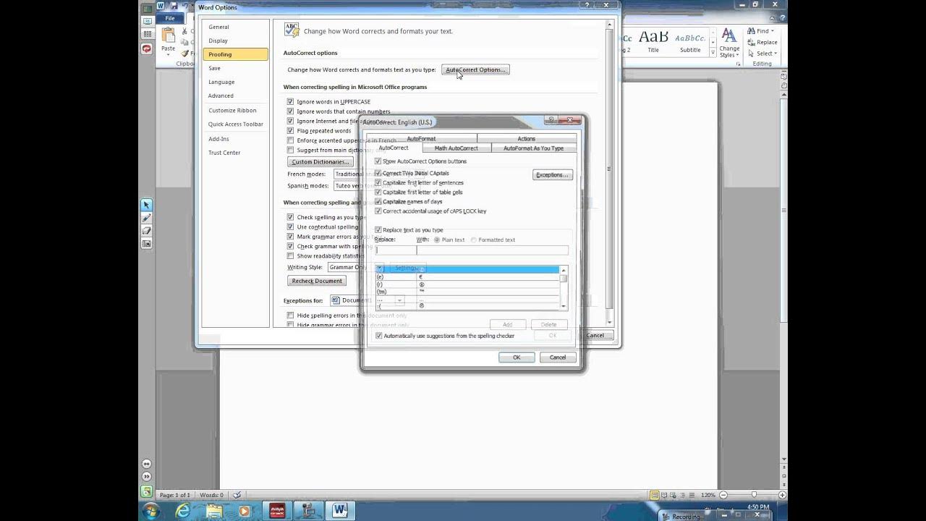
Task: Click the Find binoculars icon
Action: [x=751, y=31]
